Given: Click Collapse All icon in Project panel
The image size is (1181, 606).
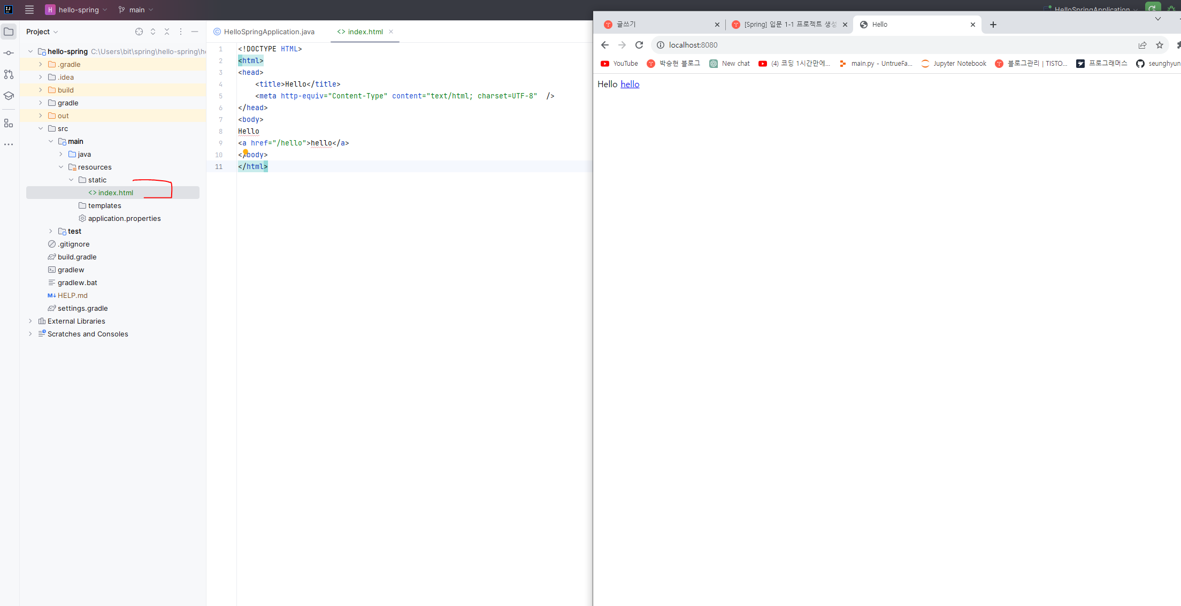Looking at the screenshot, I should click(167, 32).
